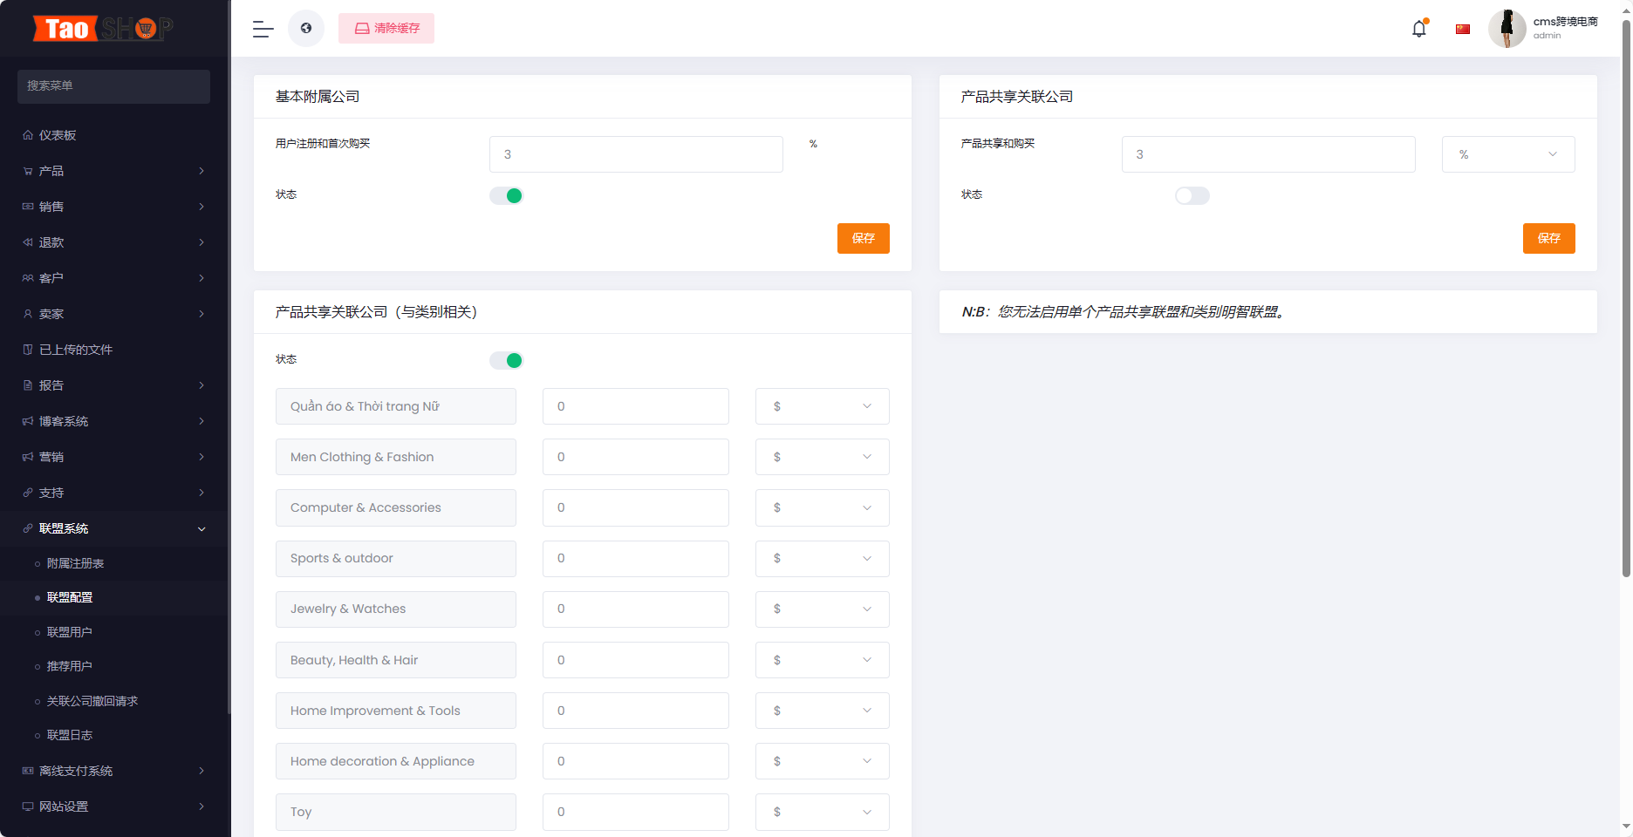Open 推荐用户 submenu item
This screenshot has width=1633, height=837.
click(70, 666)
